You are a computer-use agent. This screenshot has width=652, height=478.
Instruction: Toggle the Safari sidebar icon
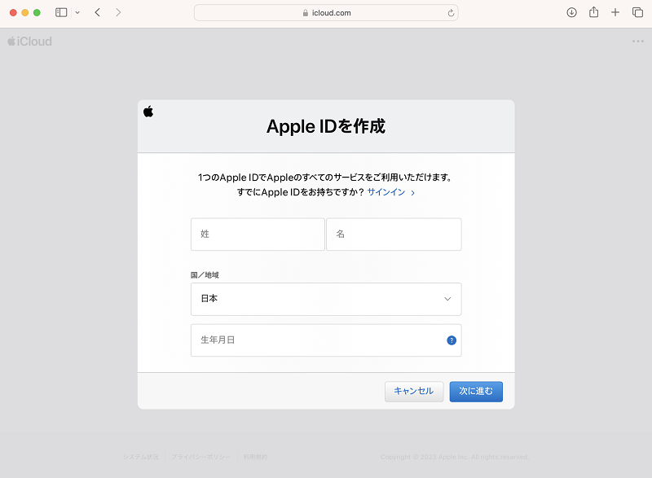[61, 12]
